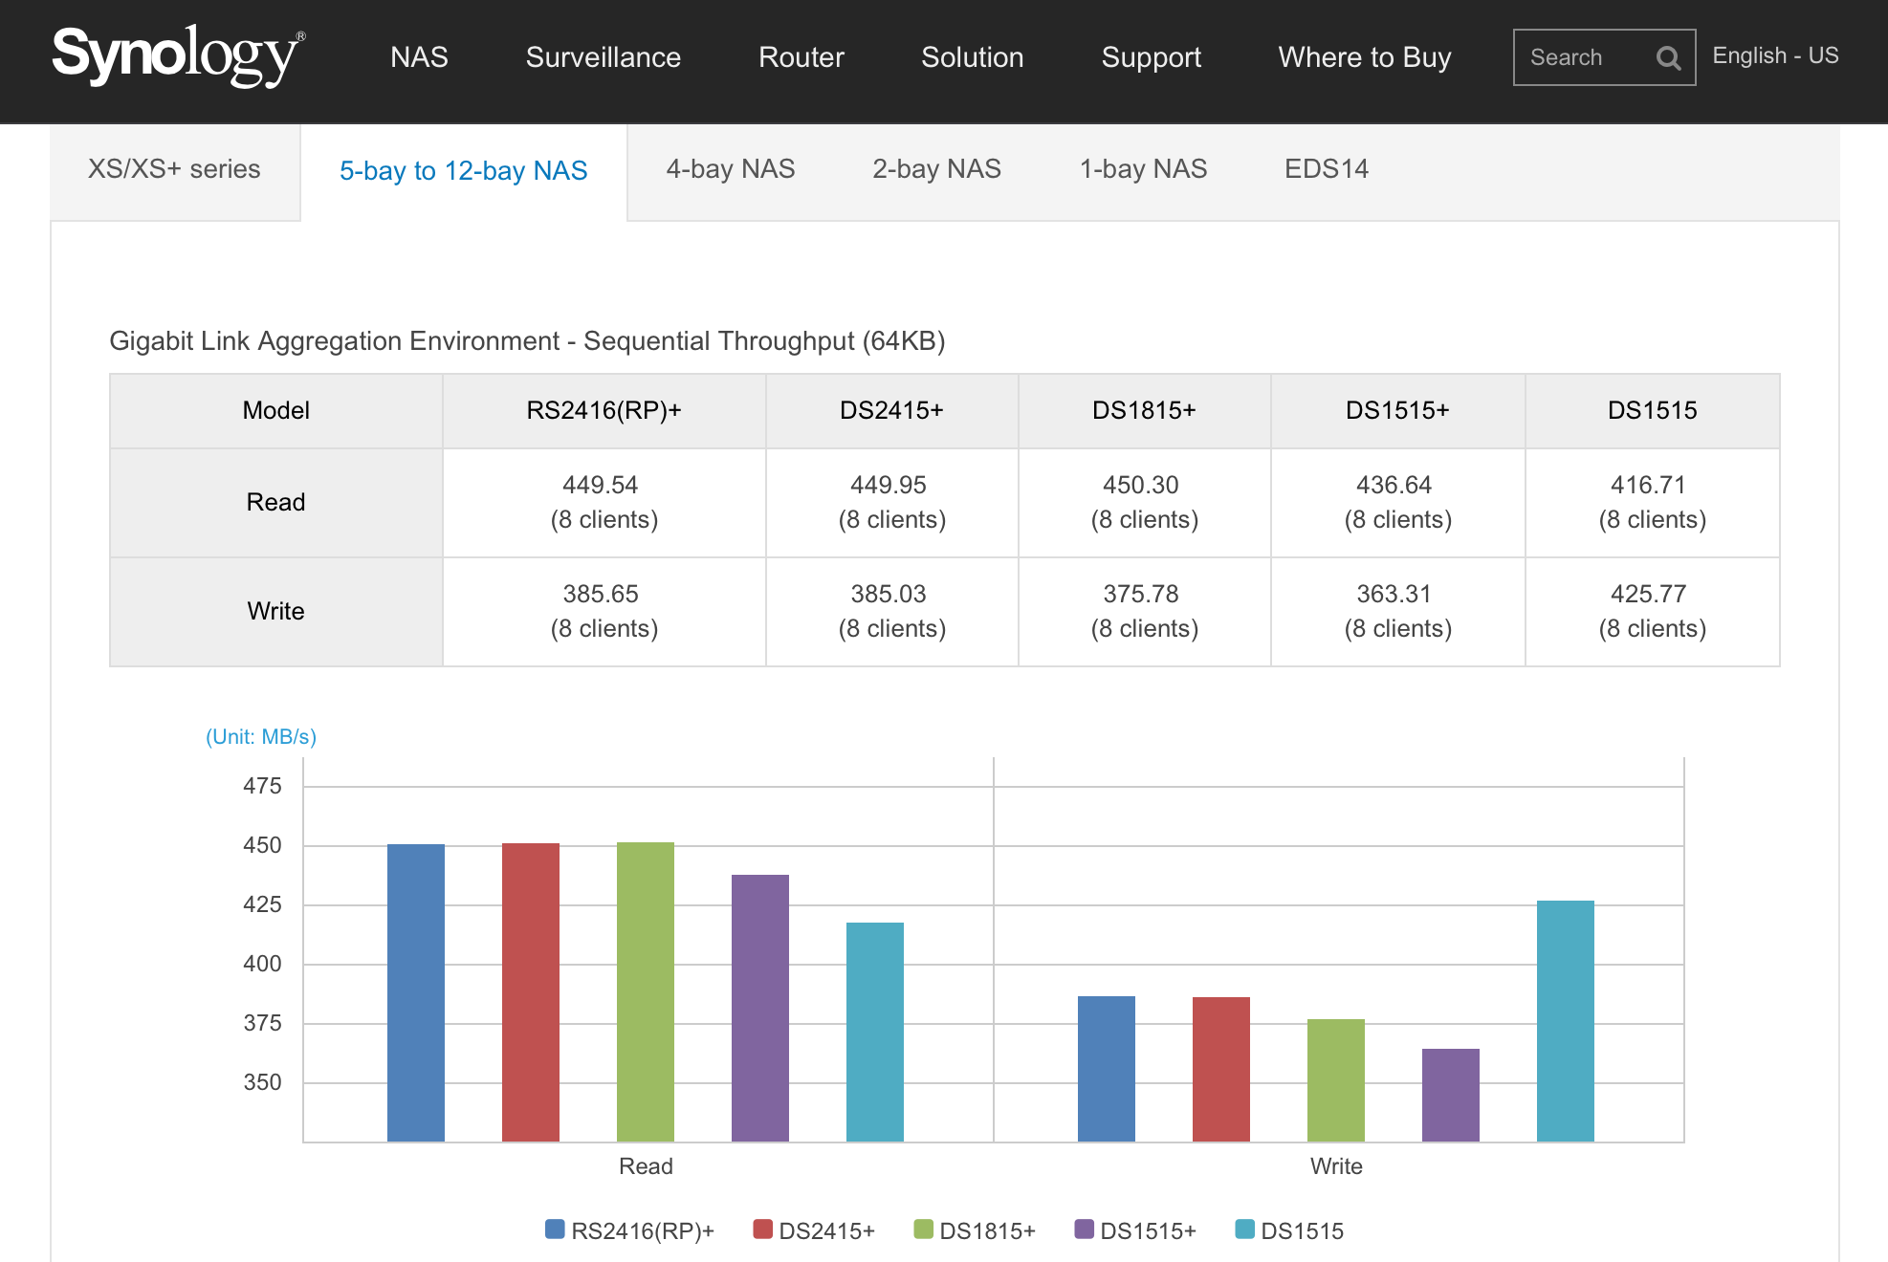This screenshot has width=1888, height=1262.
Task: Click the DS2415+ column header
Action: (x=892, y=411)
